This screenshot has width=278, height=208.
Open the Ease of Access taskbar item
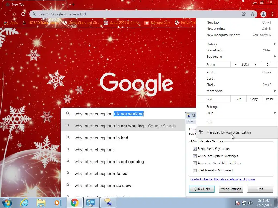tap(91, 203)
